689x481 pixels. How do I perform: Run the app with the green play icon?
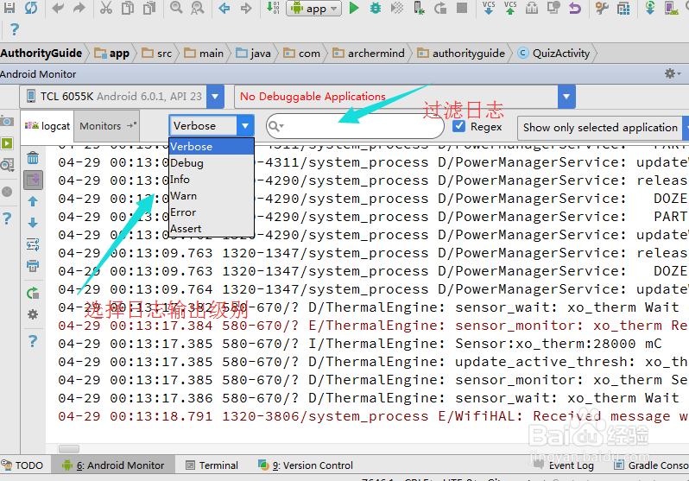pyautogui.click(x=354, y=8)
